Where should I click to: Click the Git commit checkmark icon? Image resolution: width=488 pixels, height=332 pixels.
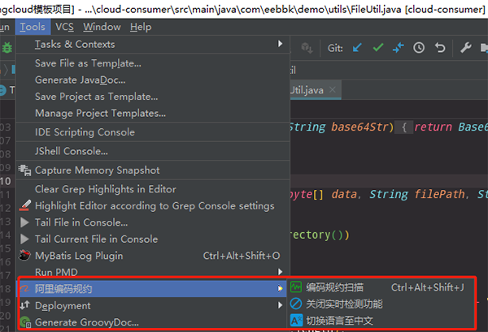[x=378, y=48]
